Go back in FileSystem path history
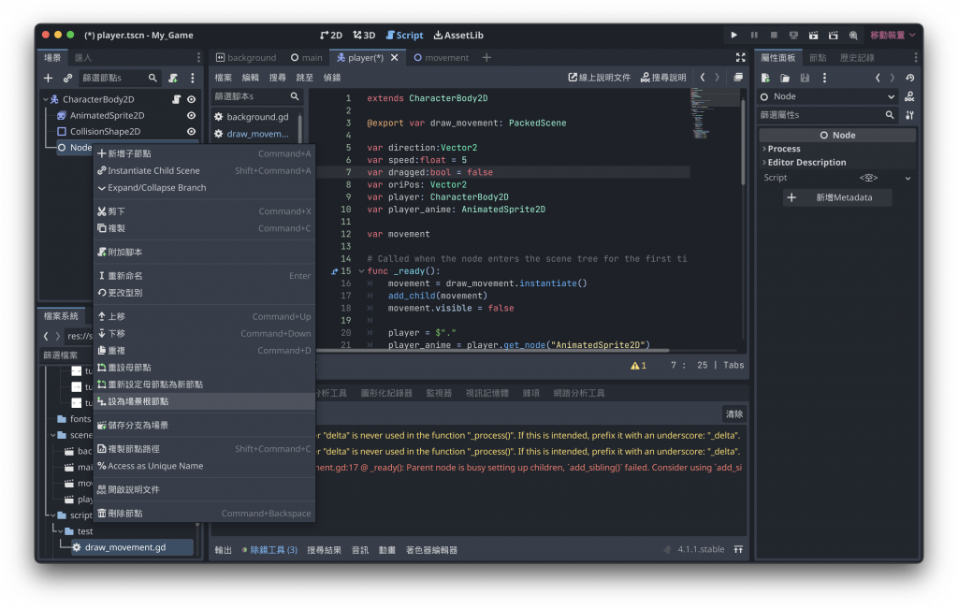This screenshot has width=958, height=609. pyautogui.click(x=46, y=336)
